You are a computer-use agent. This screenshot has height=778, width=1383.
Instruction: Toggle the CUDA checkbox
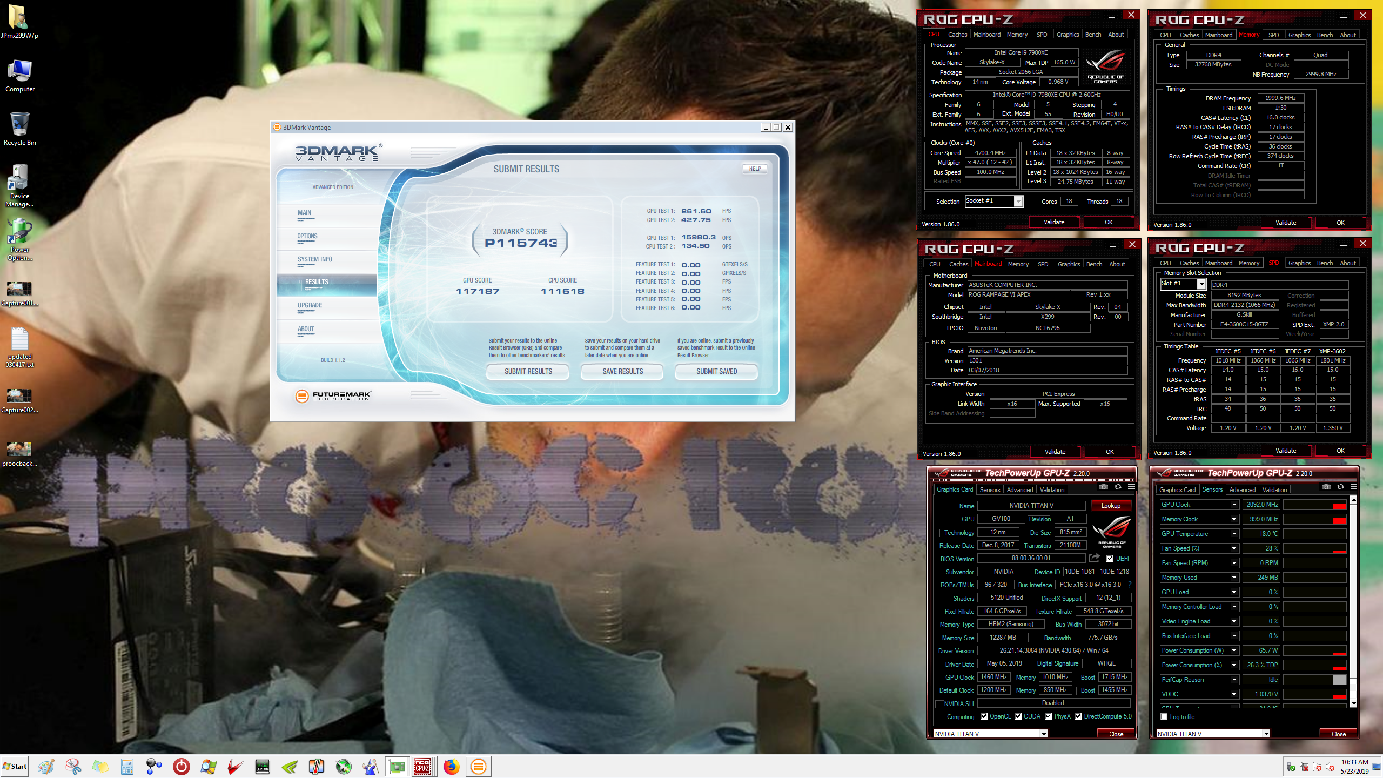[x=1018, y=716]
